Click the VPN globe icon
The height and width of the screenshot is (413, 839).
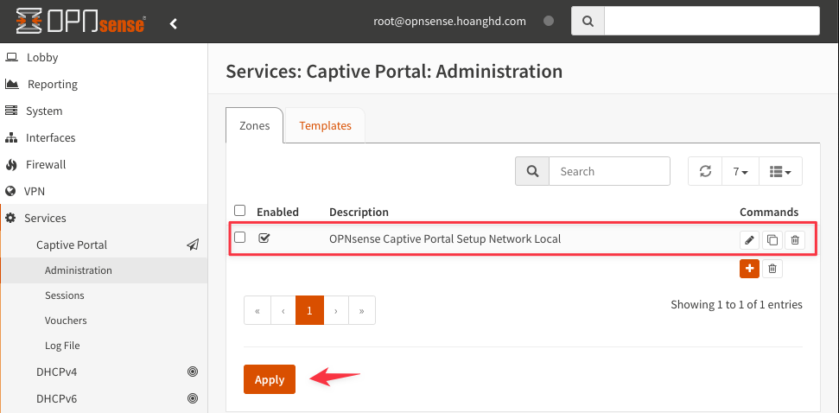click(10, 191)
